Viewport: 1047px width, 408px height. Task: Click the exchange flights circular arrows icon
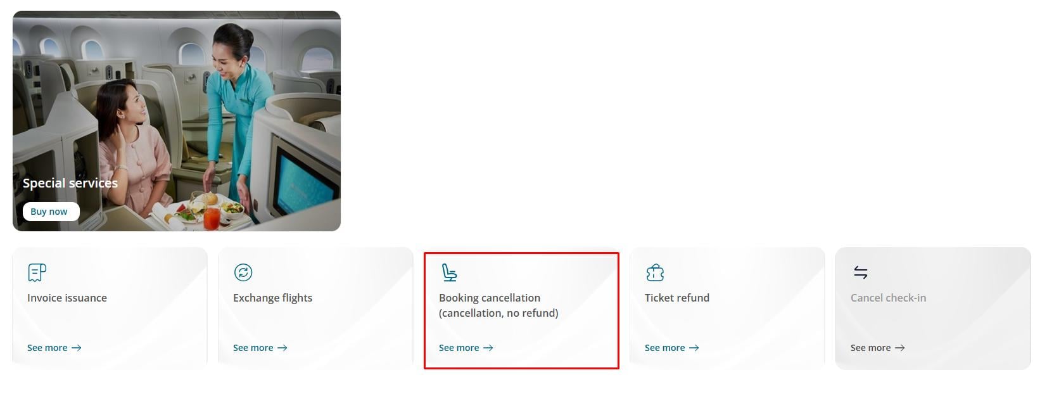click(243, 272)
